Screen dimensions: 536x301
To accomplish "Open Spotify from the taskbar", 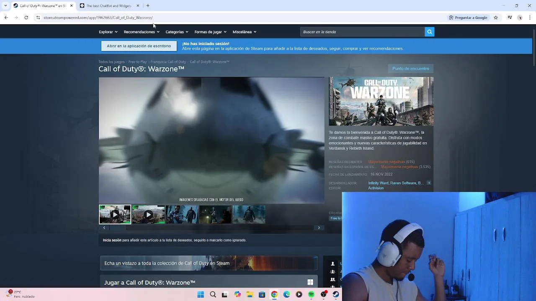I will (311, 295).
